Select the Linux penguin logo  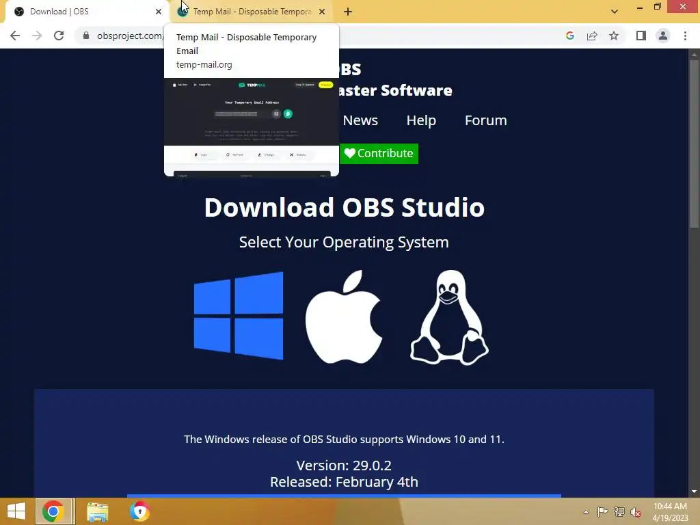(x=449, y=317)
